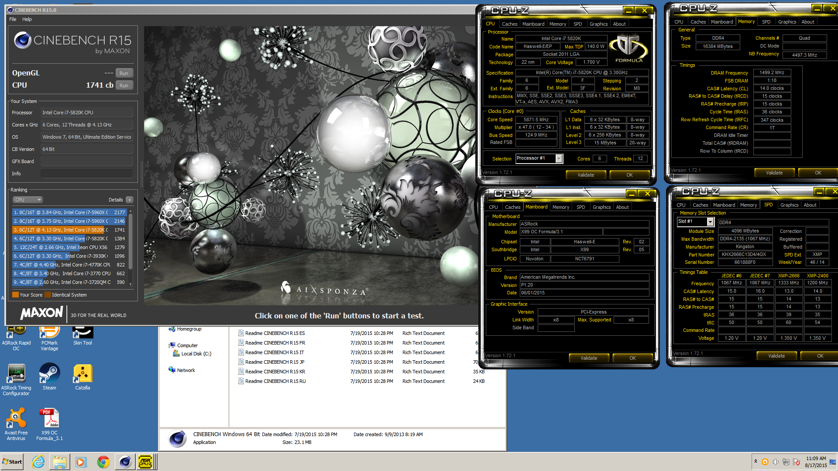Show hidden tray icons with the arrow
838x471 pixels.
click(756, 461)
